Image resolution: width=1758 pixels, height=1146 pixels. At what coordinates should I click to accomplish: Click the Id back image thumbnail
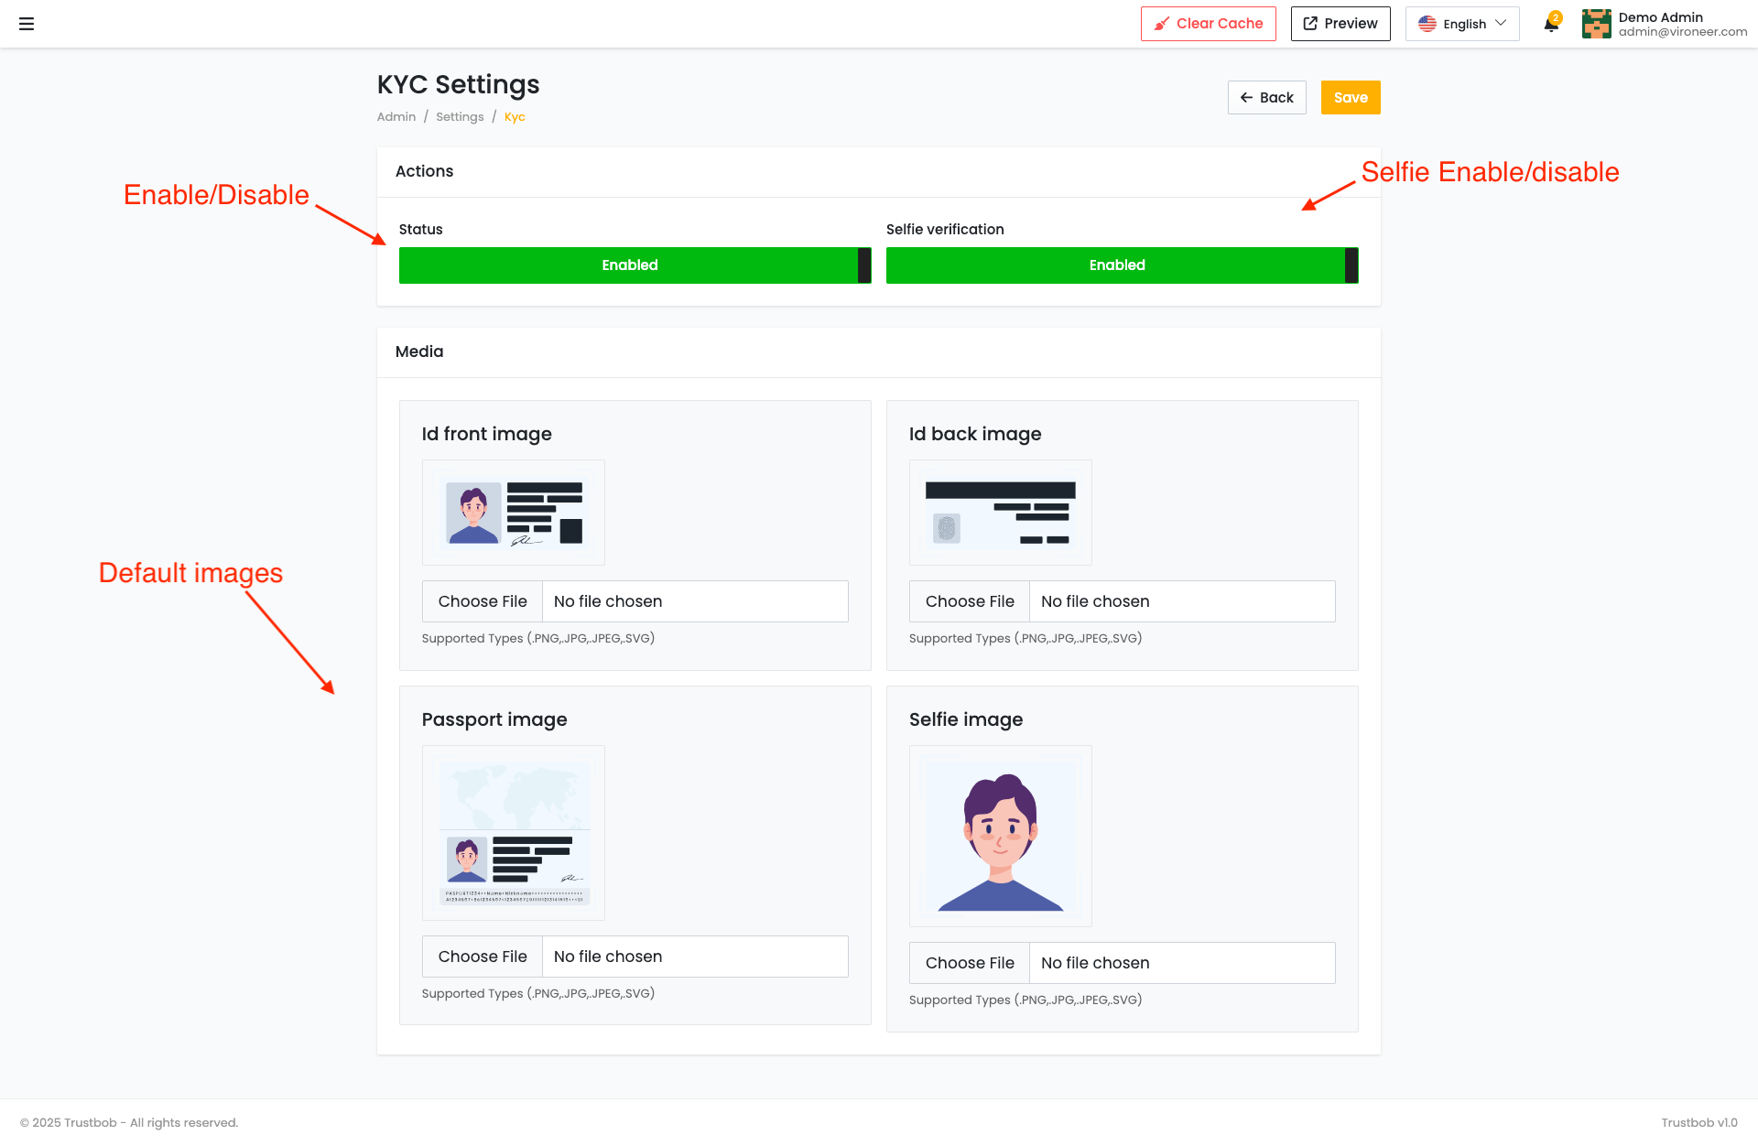click(1001, 513)
